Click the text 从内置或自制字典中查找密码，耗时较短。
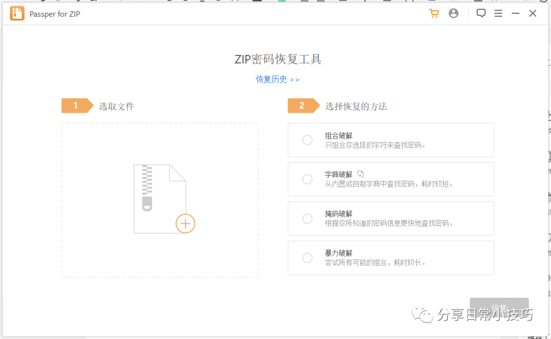Screen dimensions: 551x339 click(x=389, y=184)
